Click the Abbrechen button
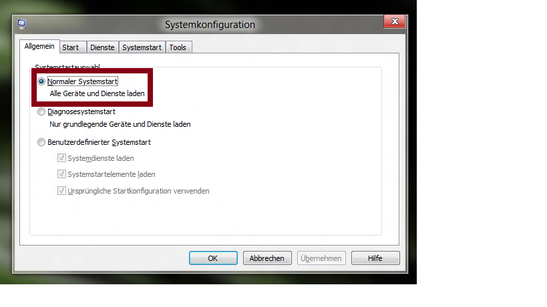 (267, 258)
